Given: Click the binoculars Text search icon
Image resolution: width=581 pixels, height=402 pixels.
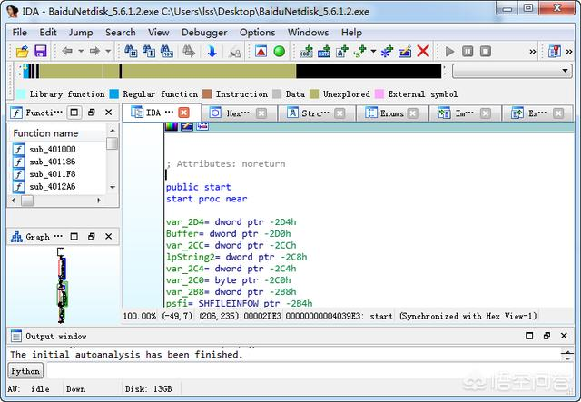Looking at the screenshot, I should click(x=149, y=51).
